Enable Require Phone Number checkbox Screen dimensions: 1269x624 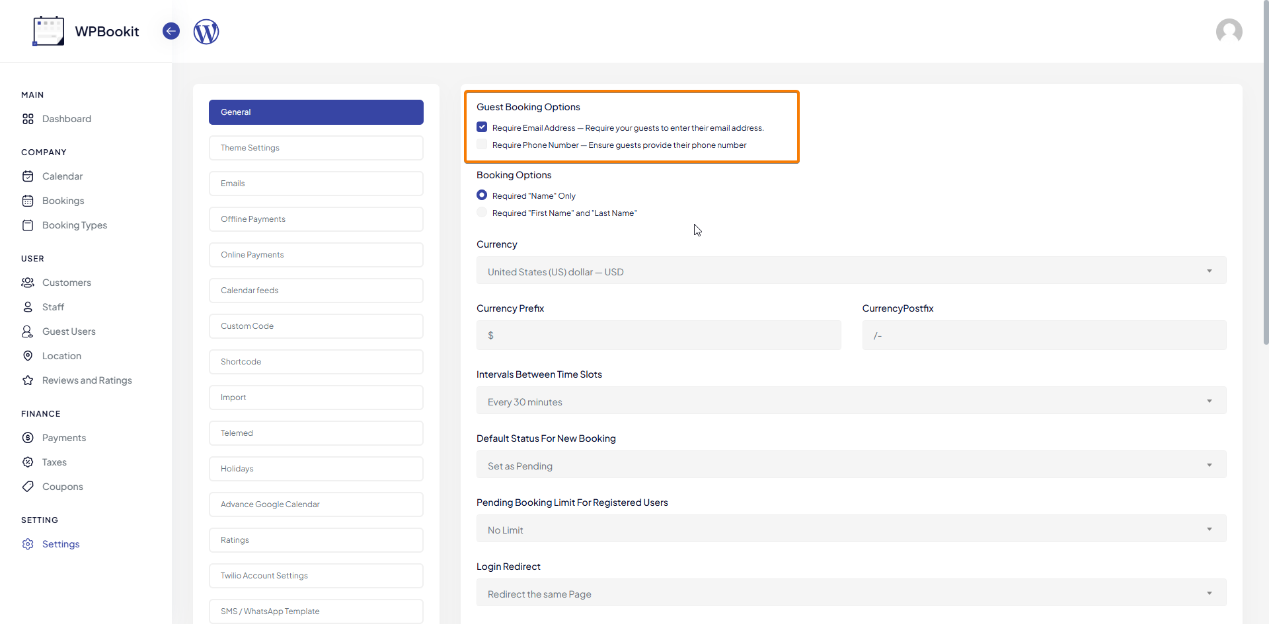(482, 144)
